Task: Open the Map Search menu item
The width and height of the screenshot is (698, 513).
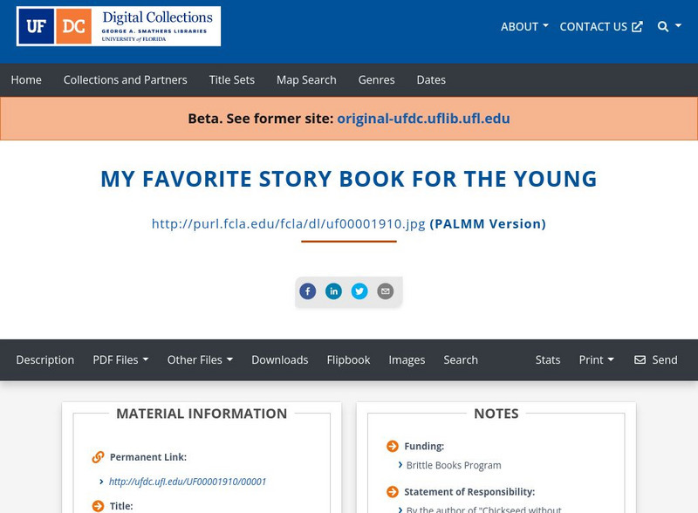Action: tap(305, 79)
